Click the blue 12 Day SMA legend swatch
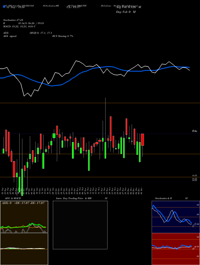Image resolution: width=200 pixels, height=265 pixels. pos(4,7)
